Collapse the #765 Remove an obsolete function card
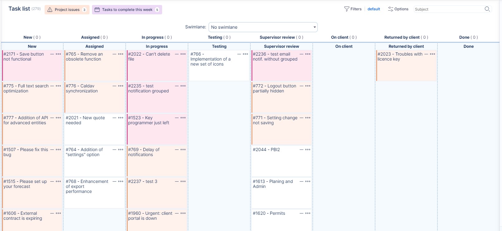The height and width of the screenshot is (231, 502). point(114,54)
